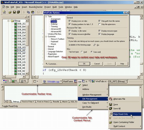Expand the Shell Context submenu arrow
The height and width of the screenshot is (130, 144).
click(141, 126)
